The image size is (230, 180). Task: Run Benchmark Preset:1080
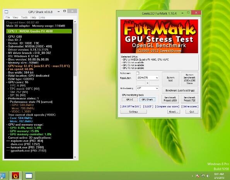tap(170, 99)
